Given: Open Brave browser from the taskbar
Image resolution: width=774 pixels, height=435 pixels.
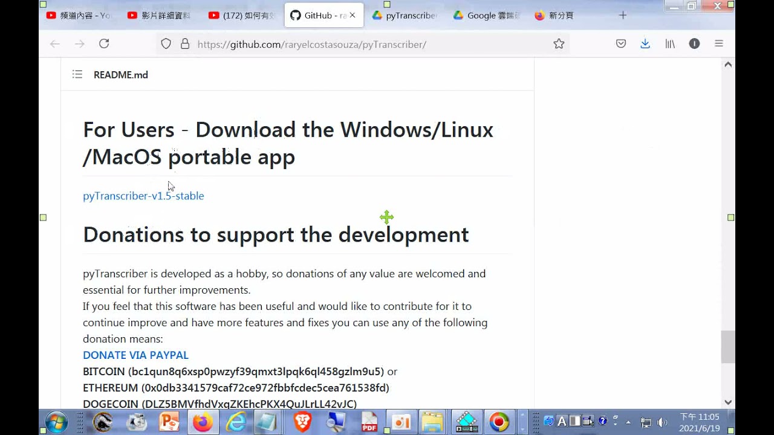Looking at the screenshot, I should (x=302, y=422).
